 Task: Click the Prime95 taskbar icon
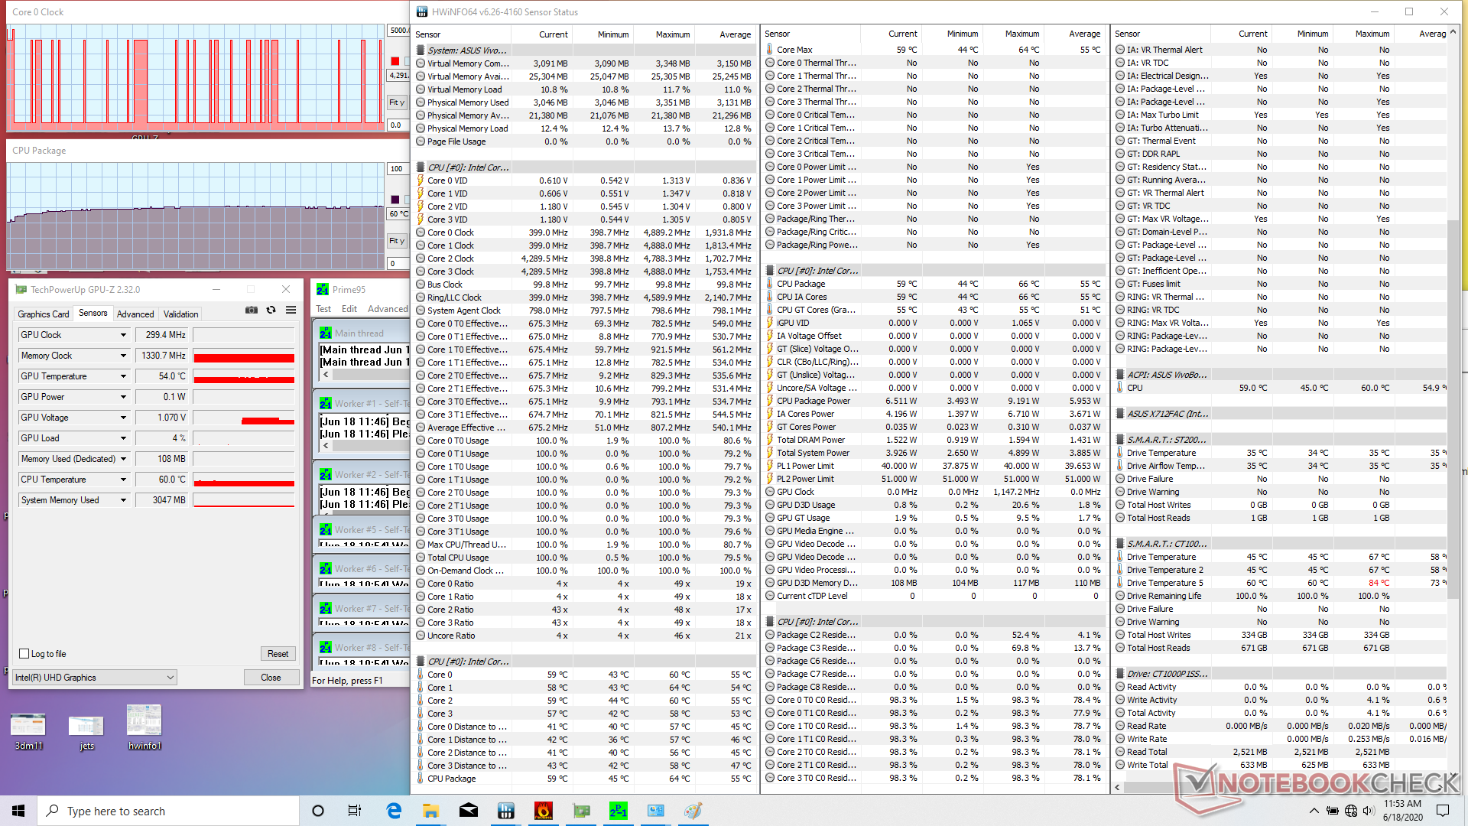[x=618, y=811]
